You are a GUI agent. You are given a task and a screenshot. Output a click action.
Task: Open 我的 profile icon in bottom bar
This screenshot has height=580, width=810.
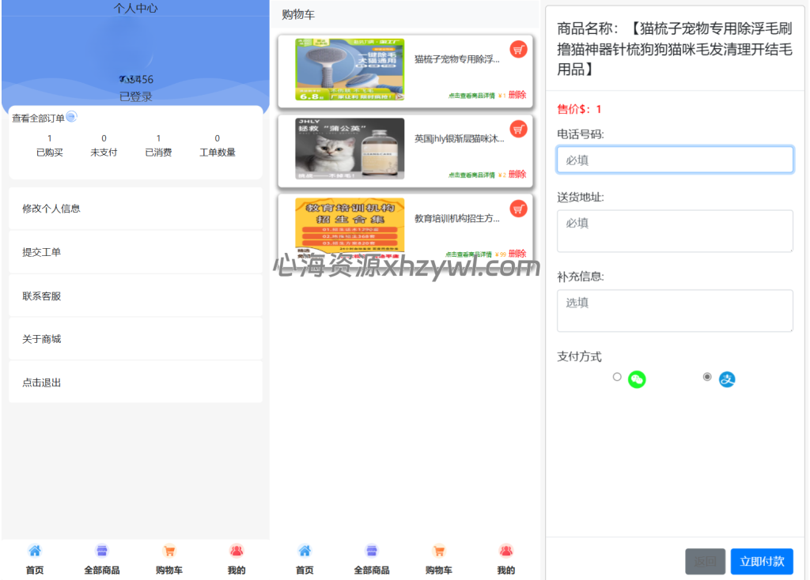[236, 550]
